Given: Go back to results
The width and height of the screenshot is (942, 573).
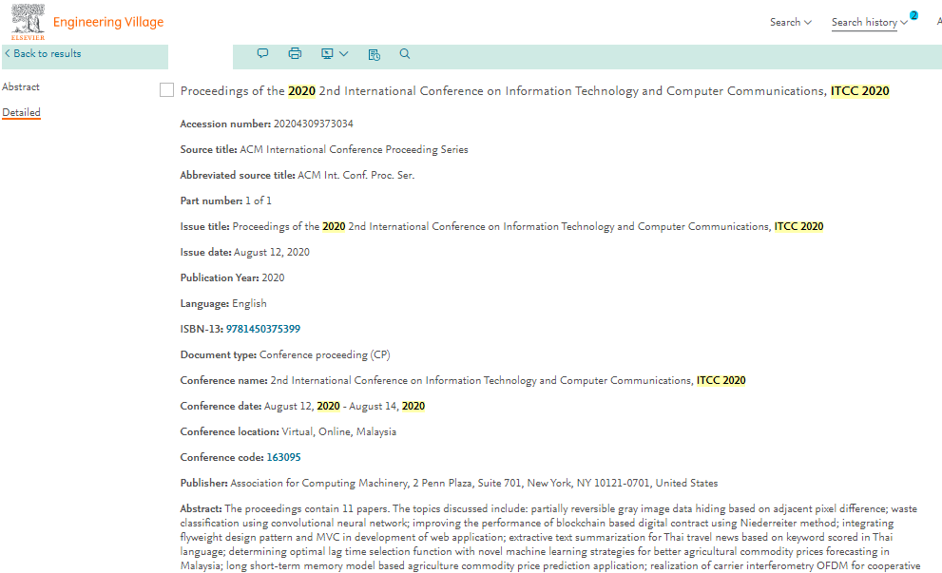Looking at the screenshot, I should click(44, 53).
